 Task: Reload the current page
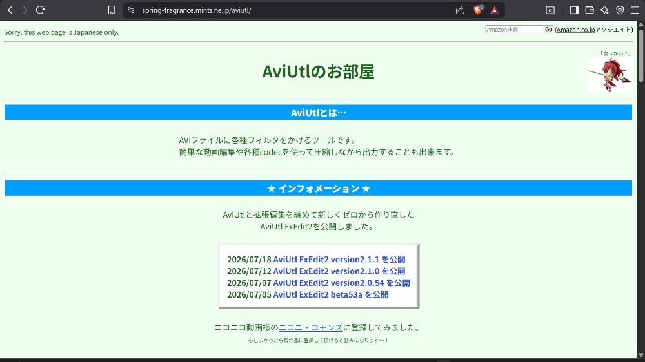[40, 10]
